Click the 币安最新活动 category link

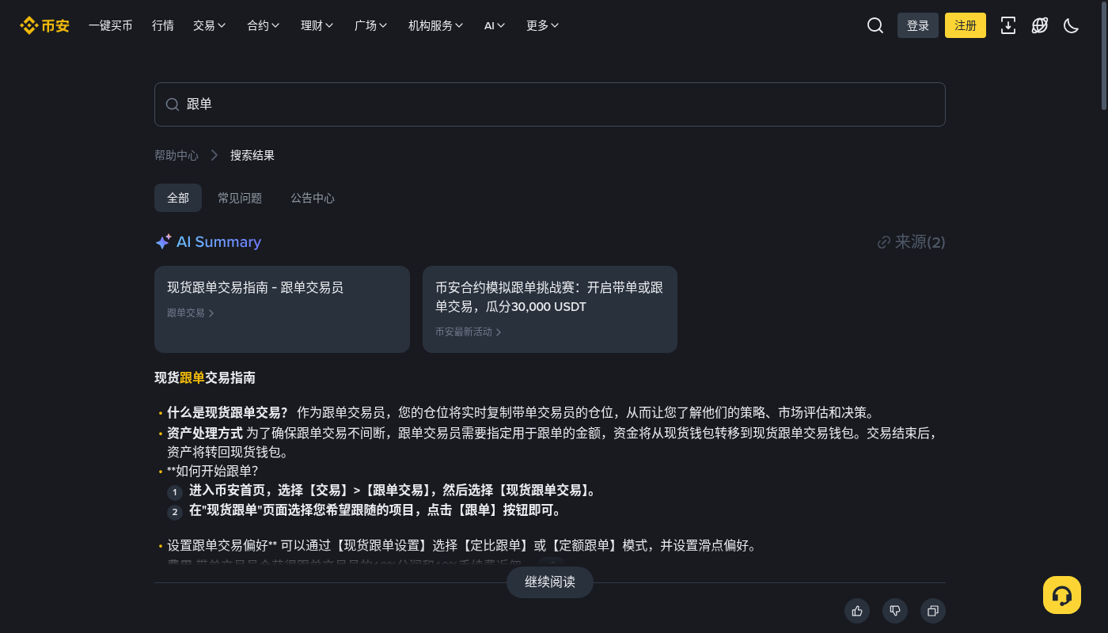469,332
